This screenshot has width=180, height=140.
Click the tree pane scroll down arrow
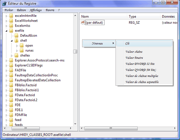coord(75,124)
